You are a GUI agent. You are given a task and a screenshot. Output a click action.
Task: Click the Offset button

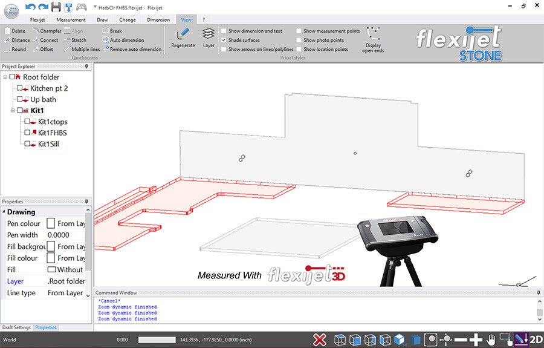click(x=43, y=49)
